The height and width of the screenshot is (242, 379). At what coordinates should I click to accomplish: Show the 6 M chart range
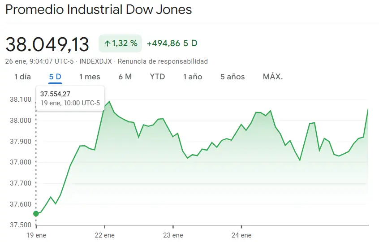pyautogui.click(x=125, y=77)
